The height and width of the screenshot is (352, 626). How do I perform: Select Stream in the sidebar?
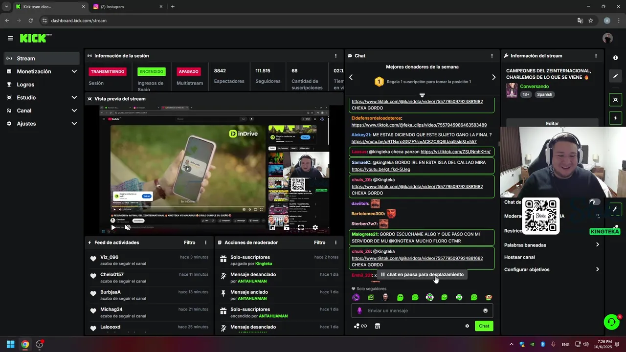point(41,58)
